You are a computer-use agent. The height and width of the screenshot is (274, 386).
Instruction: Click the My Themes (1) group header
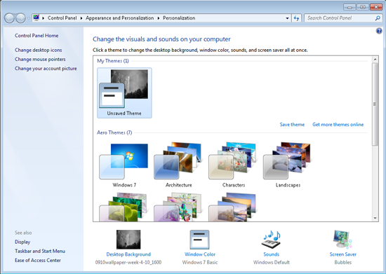tap(113, 61)
